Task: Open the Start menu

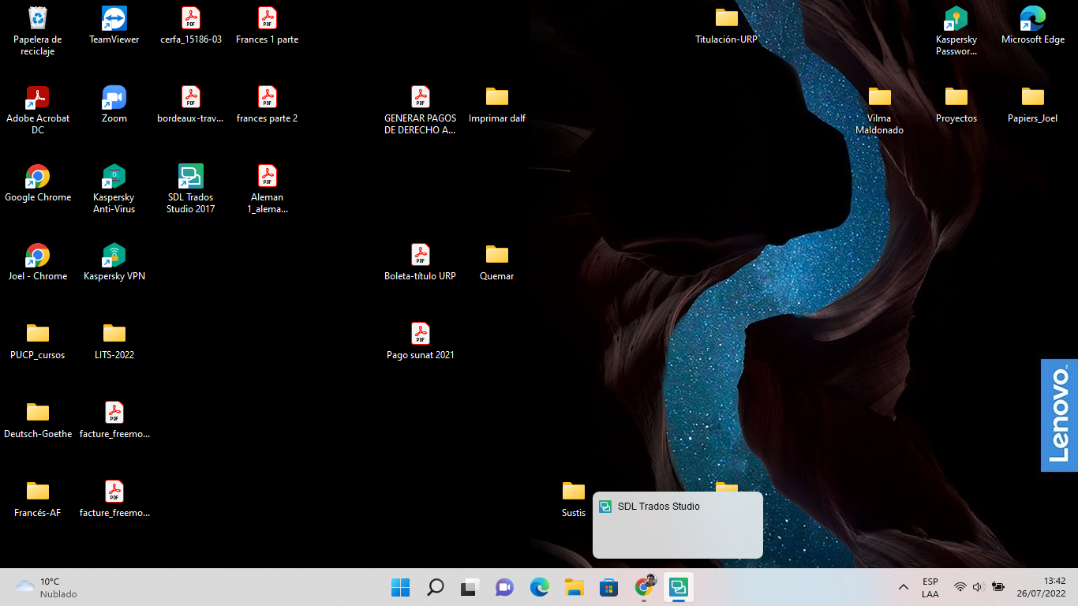Action: pos(400,587)
